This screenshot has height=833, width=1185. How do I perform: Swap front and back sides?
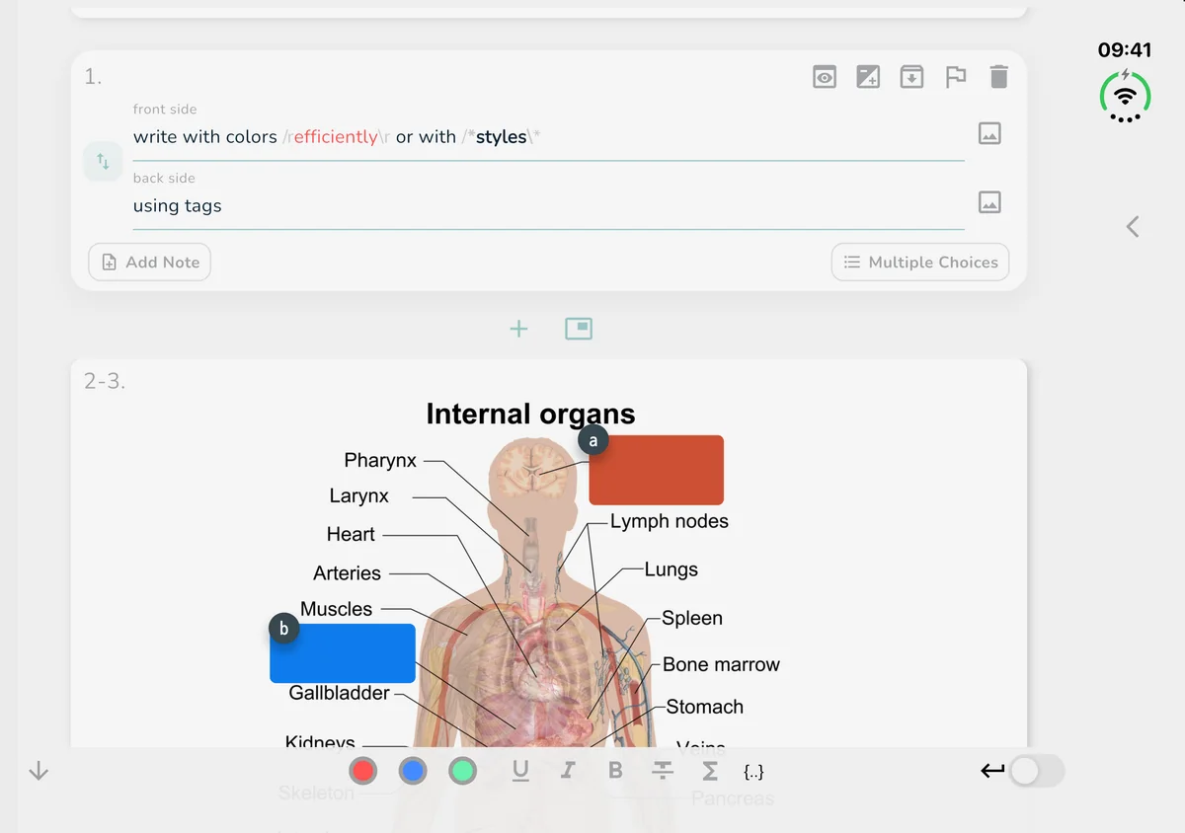103,161
